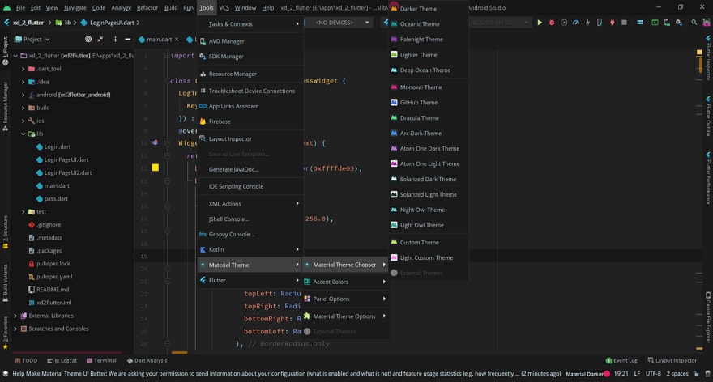Expand Tasks & Contexts submenu
The image size is (713, 382).
250,24
